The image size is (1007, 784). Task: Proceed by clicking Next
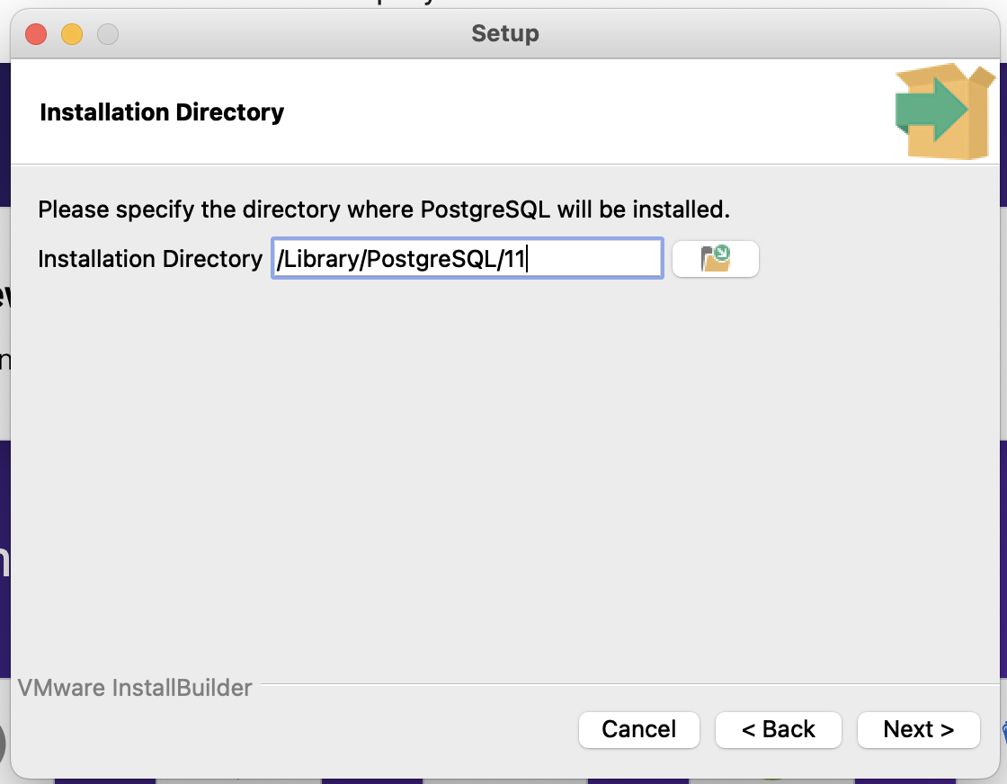(x=918, y=730)
